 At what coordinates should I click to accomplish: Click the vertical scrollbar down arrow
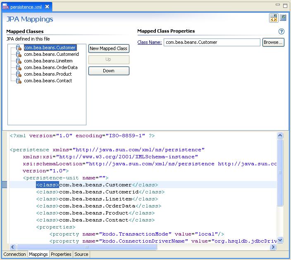click(280, 240)
